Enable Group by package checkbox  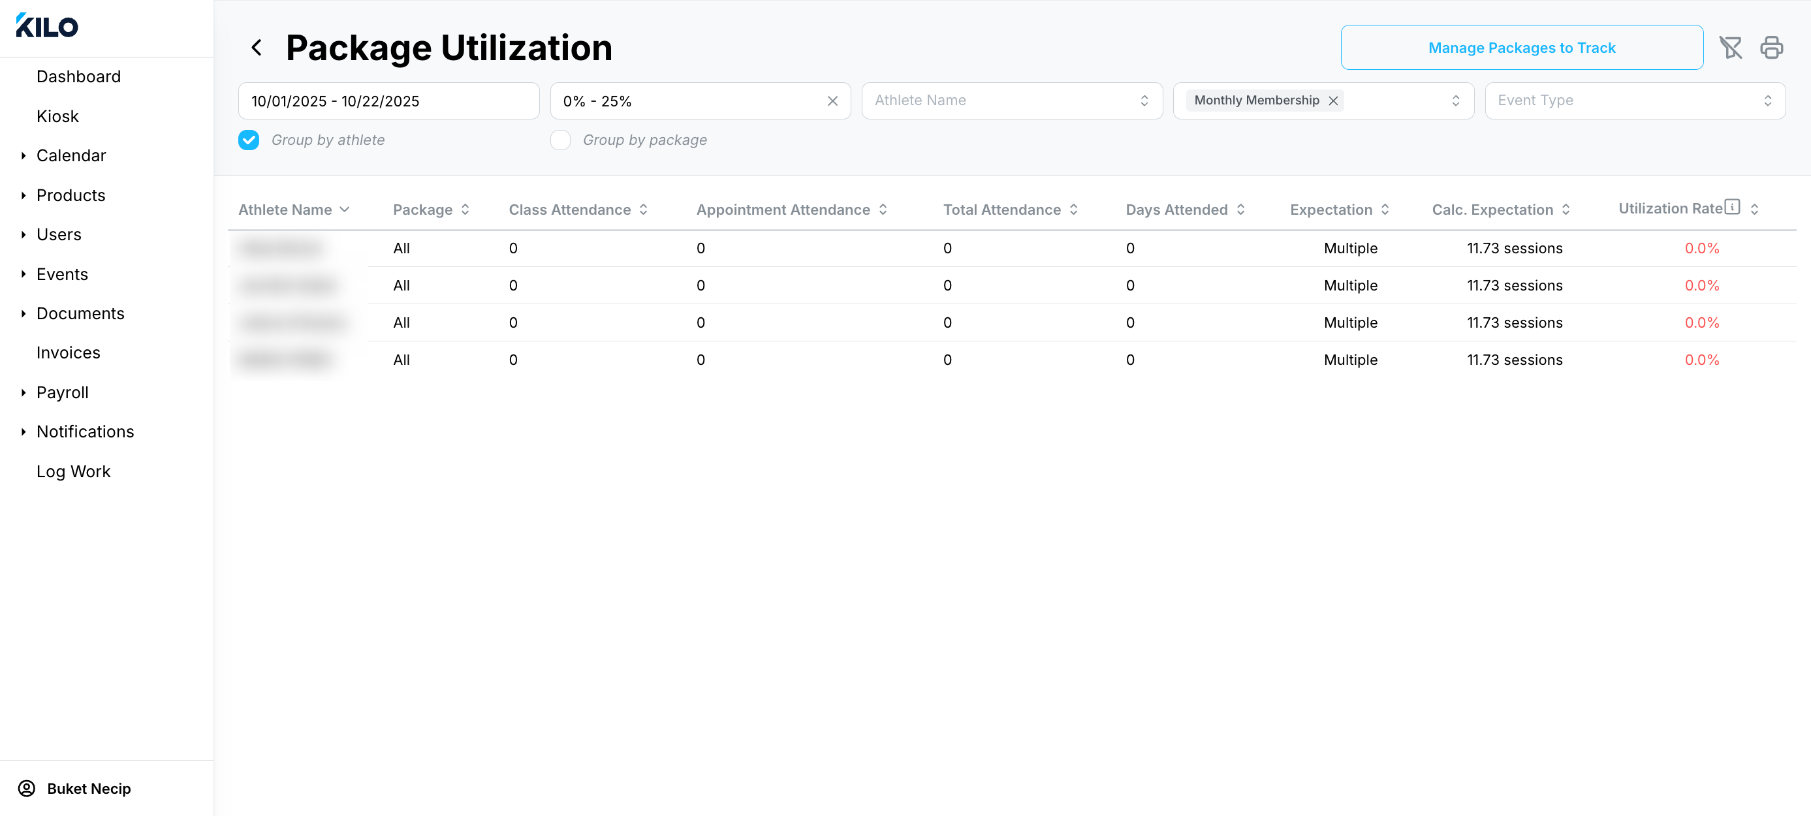tap(560, 140)
